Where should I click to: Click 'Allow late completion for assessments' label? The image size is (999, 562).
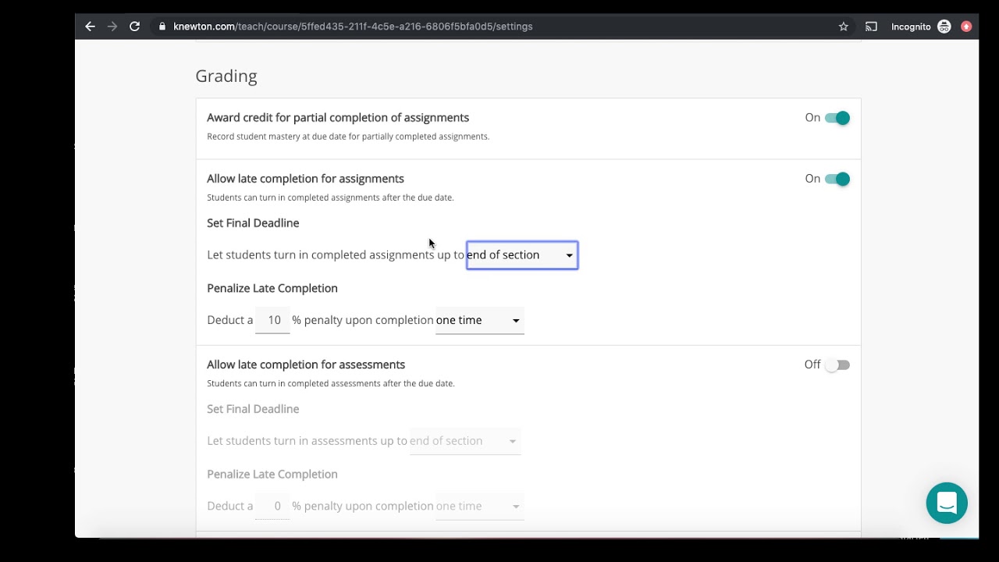306,365
